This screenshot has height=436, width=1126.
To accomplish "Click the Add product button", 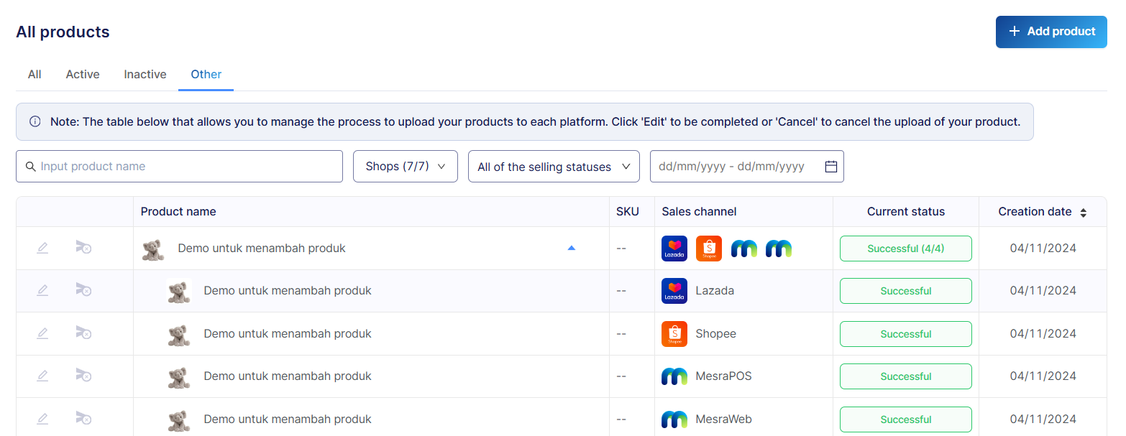I will pyautogui.click(x=1051, y=32).
